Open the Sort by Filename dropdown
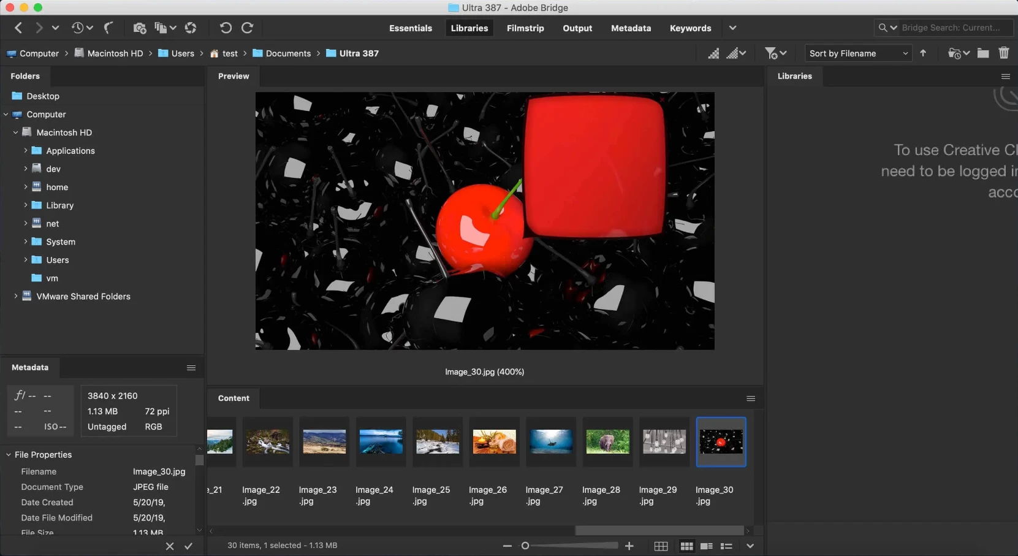 tap(857, 53)
